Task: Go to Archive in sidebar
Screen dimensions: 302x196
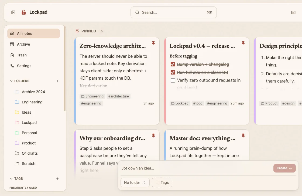Action: pyautogui.click(x=33, y=44)
